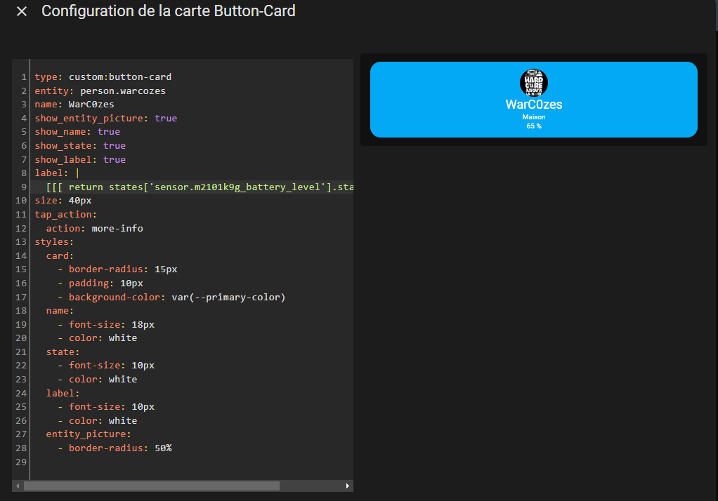
Task: Click the true value of show_entity_picture
Action: tap(166, 119)
